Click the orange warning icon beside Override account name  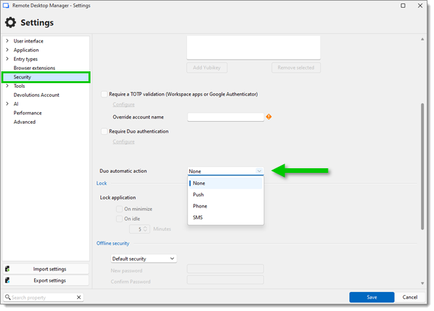[269, 117]
